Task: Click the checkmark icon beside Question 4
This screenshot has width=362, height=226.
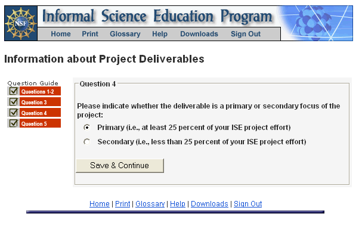Action: [13, 113]
